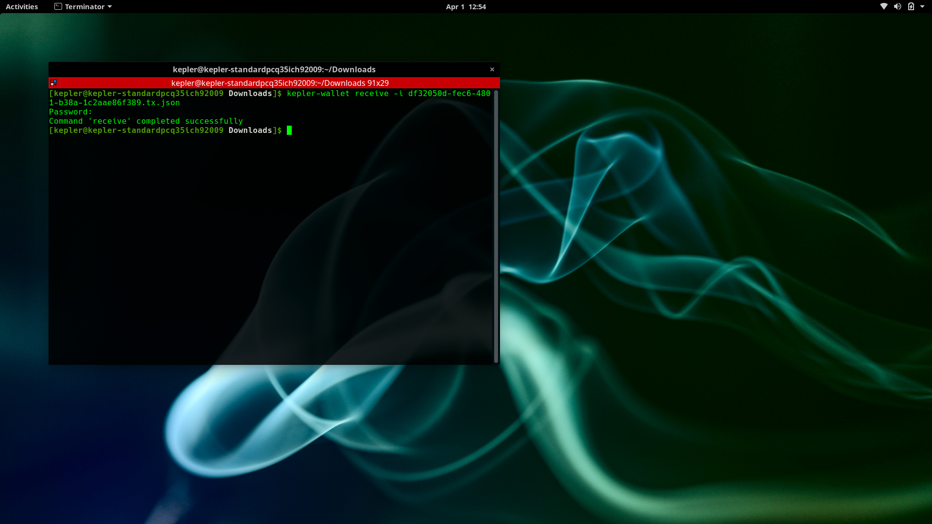The height and width of the screenshot is (524, 932).
Task: Open the Terminator application menu
Action: [x=83, y=7]
